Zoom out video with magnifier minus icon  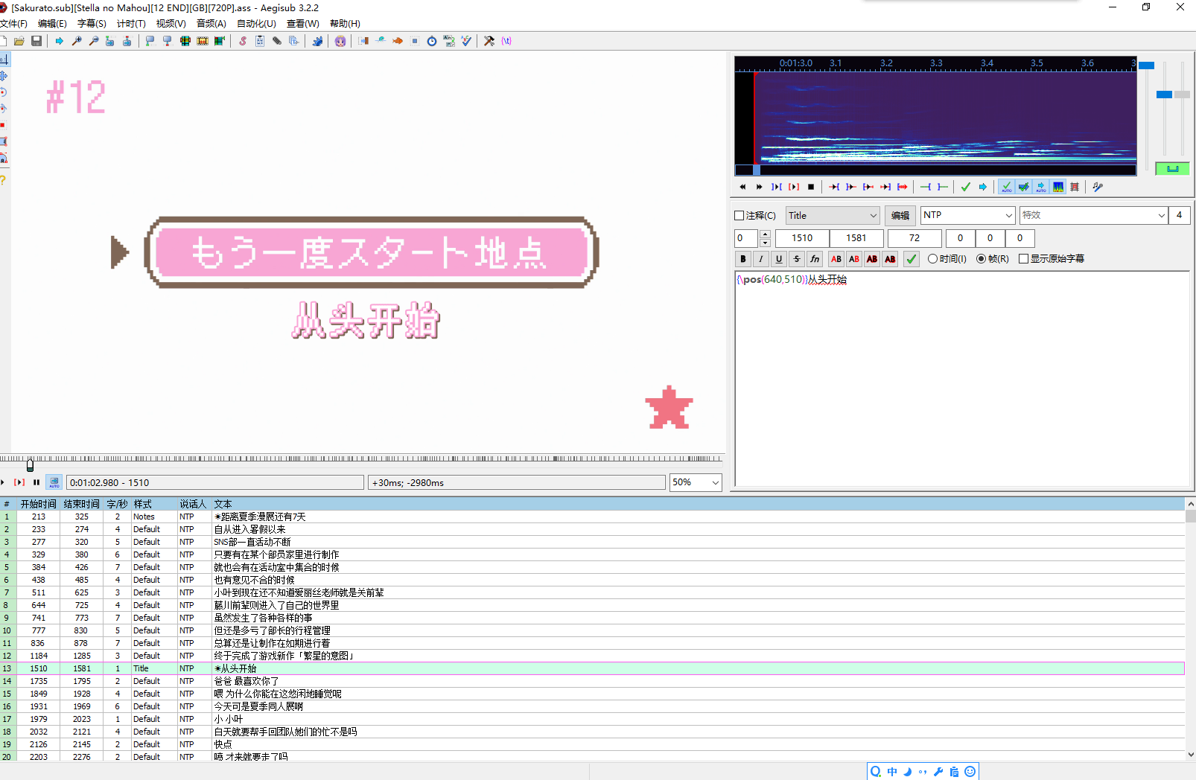[x=94, y=41]
